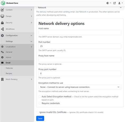Click the Save button
Viewport: 125px width, 122px height.
click(40, 118)
